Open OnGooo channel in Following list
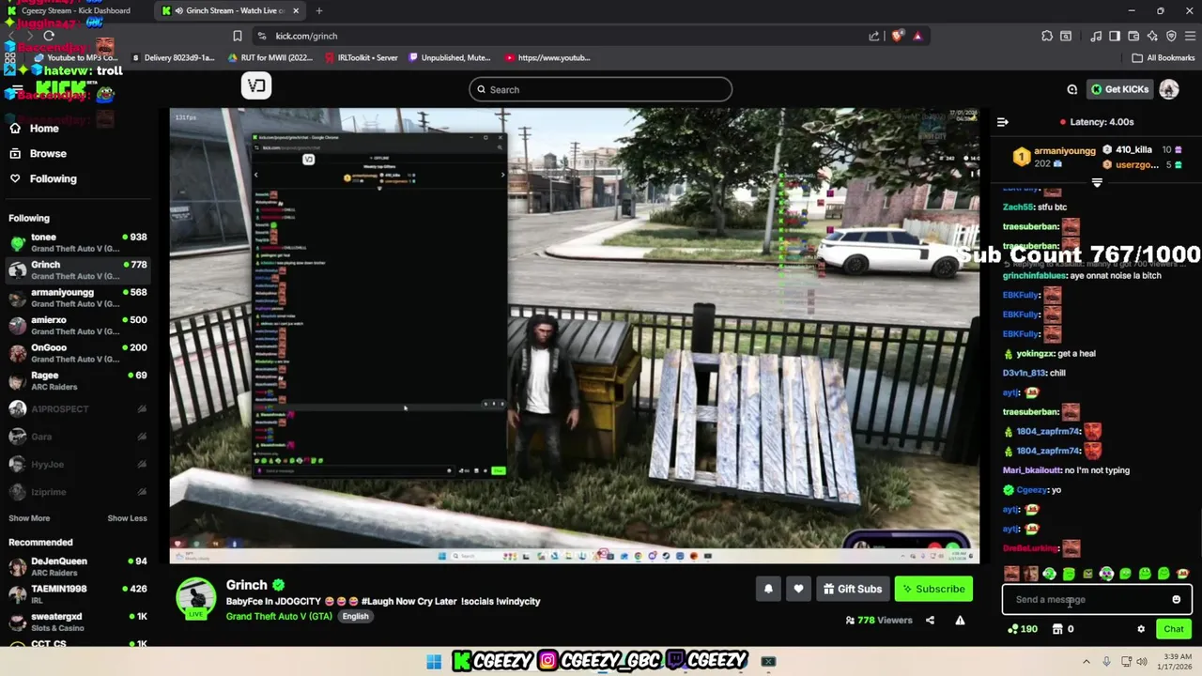 click(x=77, y=352)
